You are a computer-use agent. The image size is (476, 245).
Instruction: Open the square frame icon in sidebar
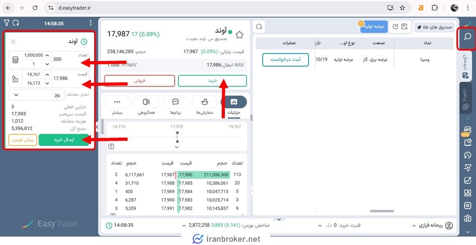[468, 205]
